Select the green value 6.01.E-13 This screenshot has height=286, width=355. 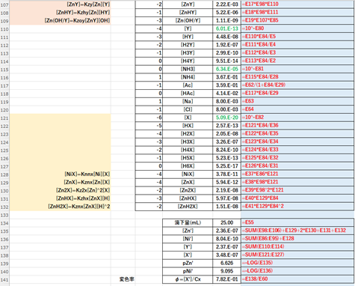point(226,28)
